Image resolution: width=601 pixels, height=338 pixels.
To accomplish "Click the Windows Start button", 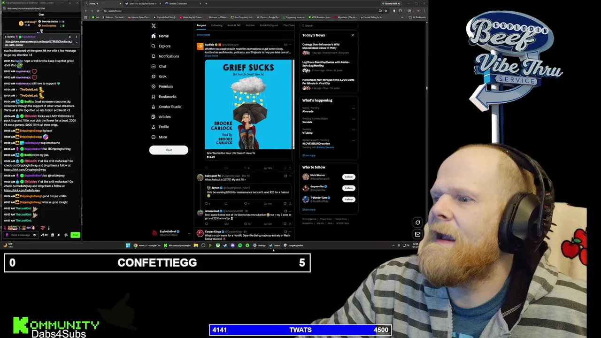I will 128,246.
